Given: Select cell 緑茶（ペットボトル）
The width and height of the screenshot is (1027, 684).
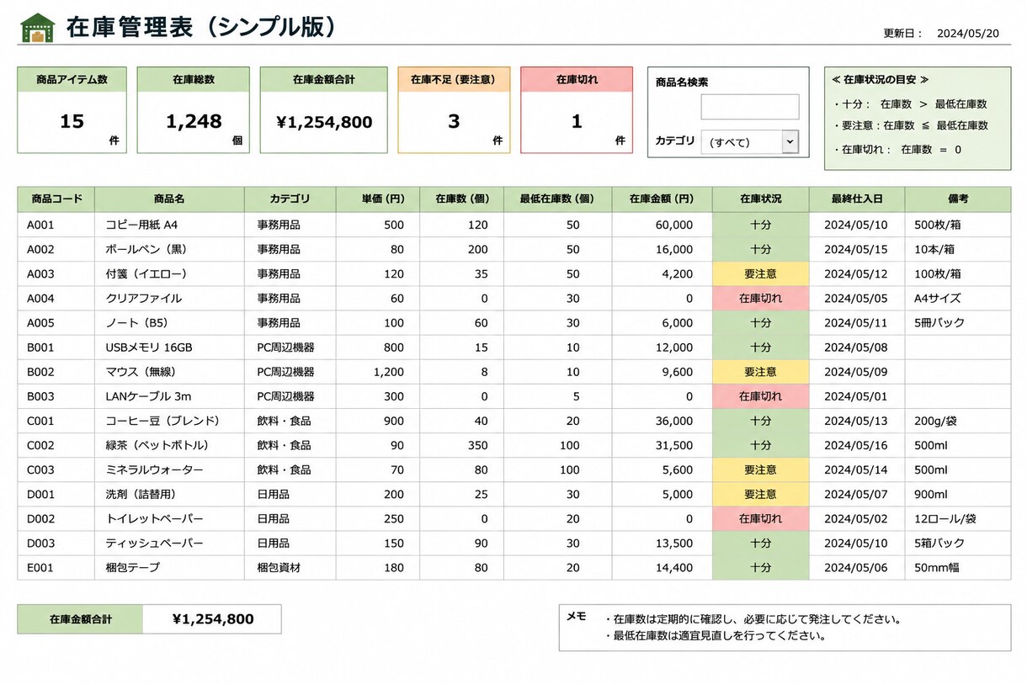Looking at the screenshot, I should pyautogui.click(x=169, y=445).
